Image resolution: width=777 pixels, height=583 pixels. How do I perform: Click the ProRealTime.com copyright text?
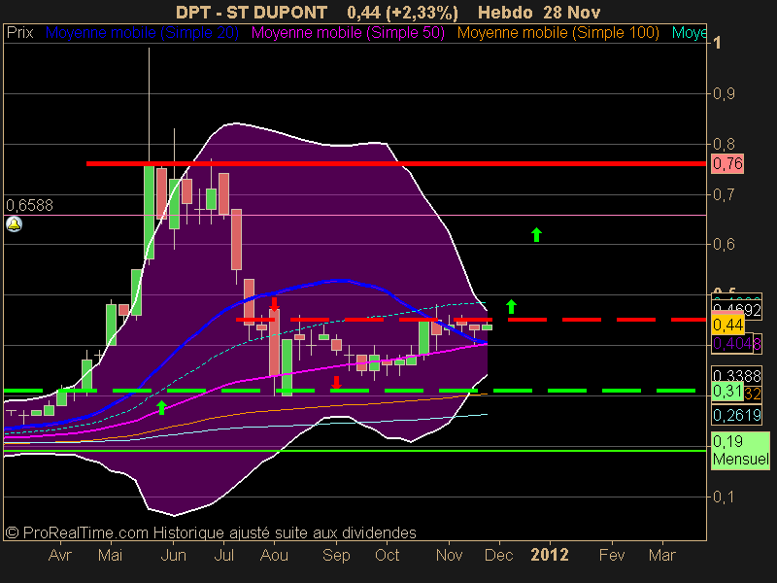coord(211,532)
